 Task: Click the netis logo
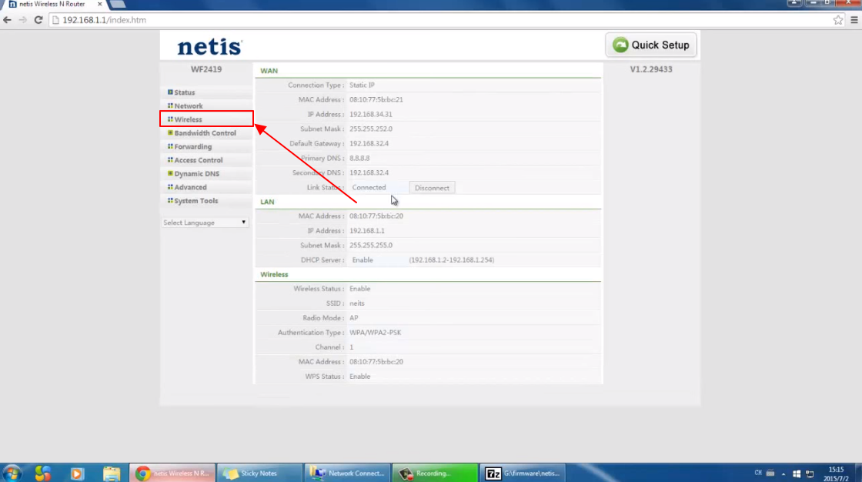point(209,46)
